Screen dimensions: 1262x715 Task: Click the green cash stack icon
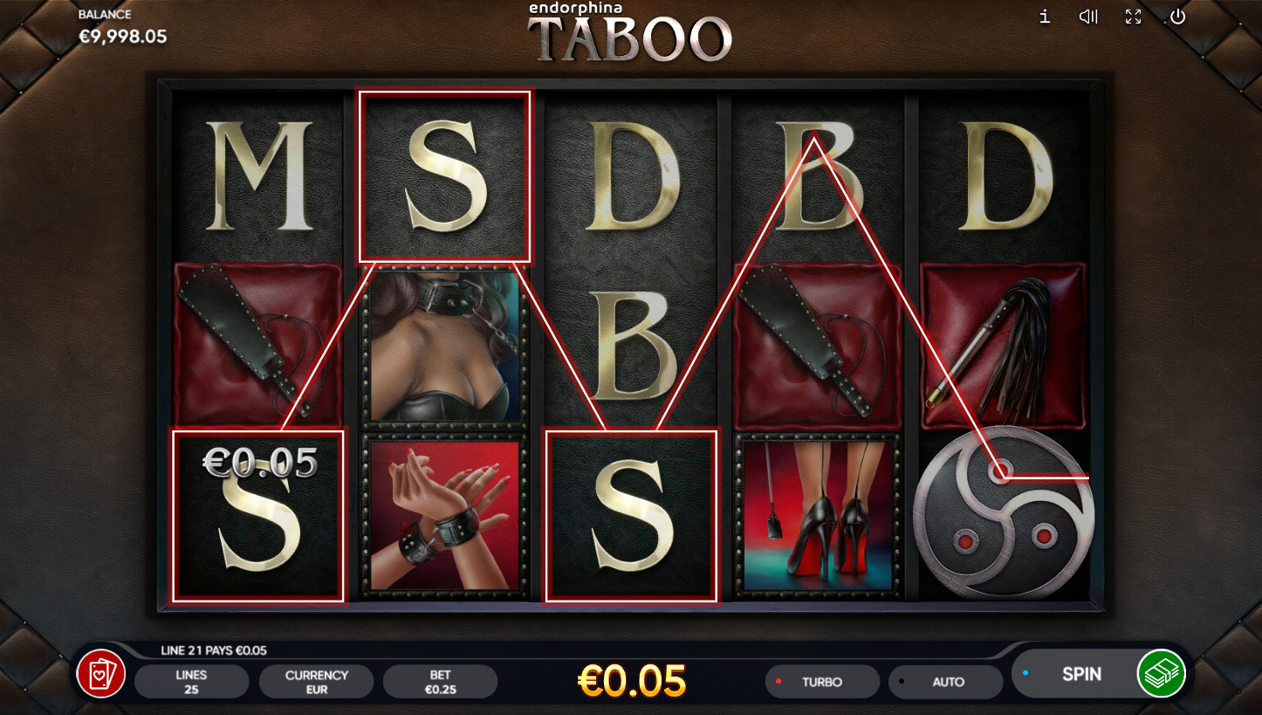click(x=1161, y=673)
